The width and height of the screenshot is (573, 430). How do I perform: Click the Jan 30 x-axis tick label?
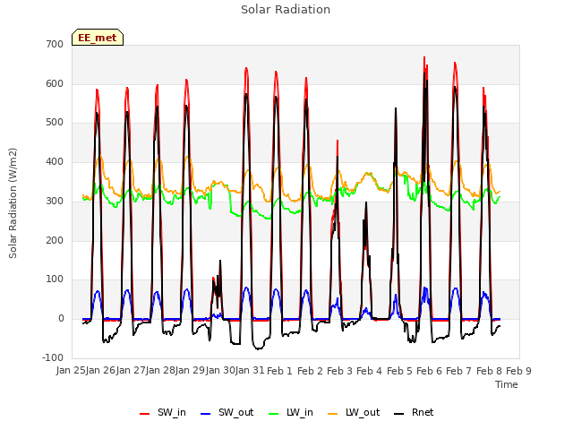pos(219,371)
